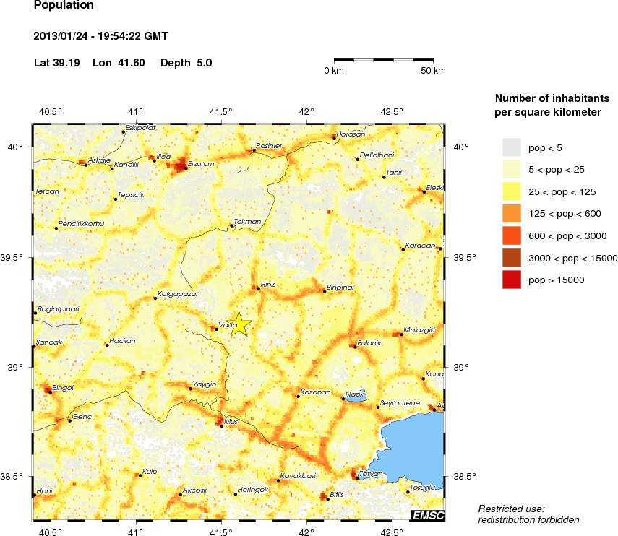Select the brown '3000 < pop < 15000' swatch
The height and width of the screenshot is (536, 618).
(512, 258)
